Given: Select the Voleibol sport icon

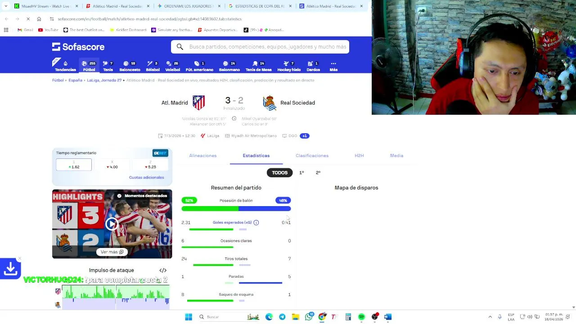Looking at the screenshot, I should click(x=172, y=66).
